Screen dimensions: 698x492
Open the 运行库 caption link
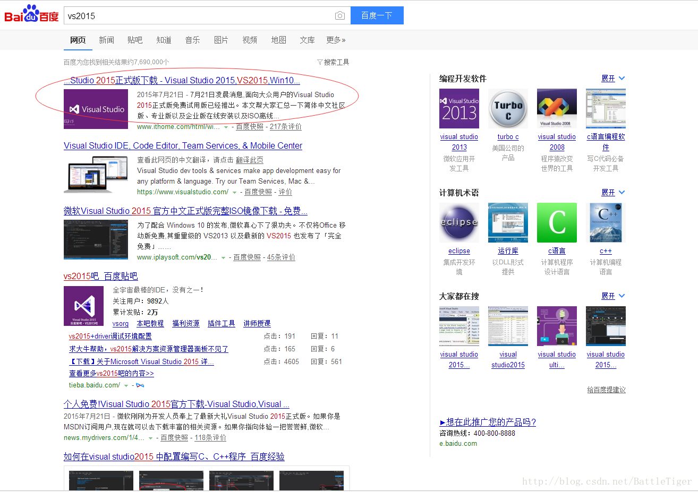pos(508,251)
